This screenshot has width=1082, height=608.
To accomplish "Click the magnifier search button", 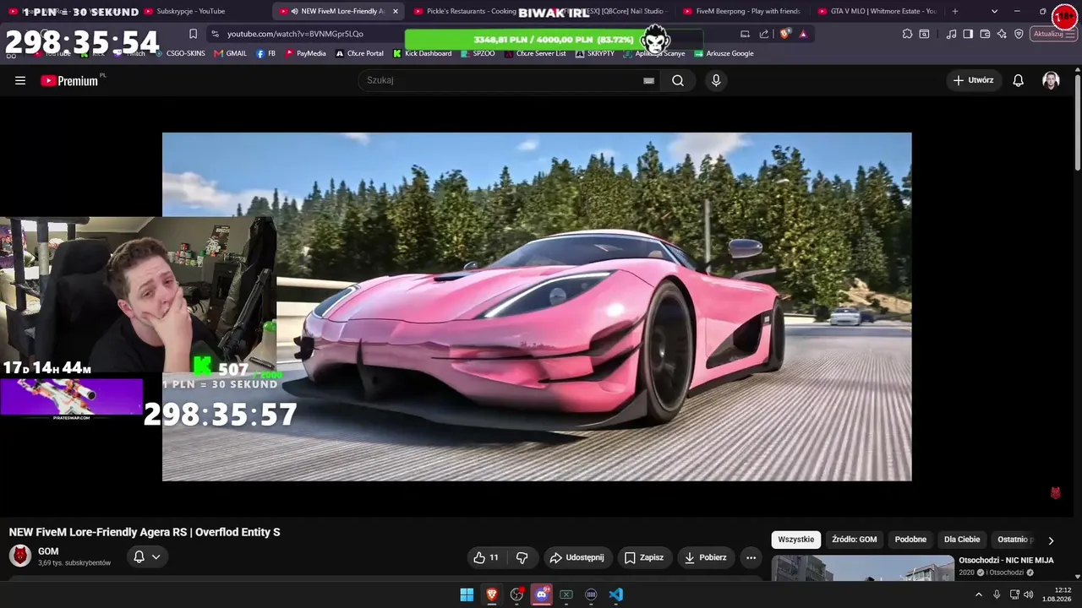I will click(678, 80).
